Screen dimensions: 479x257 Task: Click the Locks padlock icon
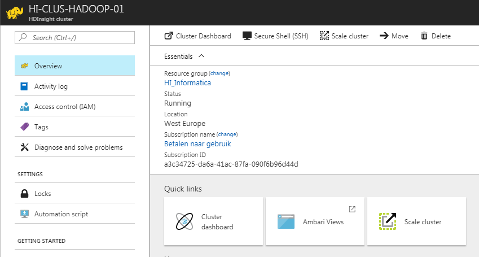(24, 194)
